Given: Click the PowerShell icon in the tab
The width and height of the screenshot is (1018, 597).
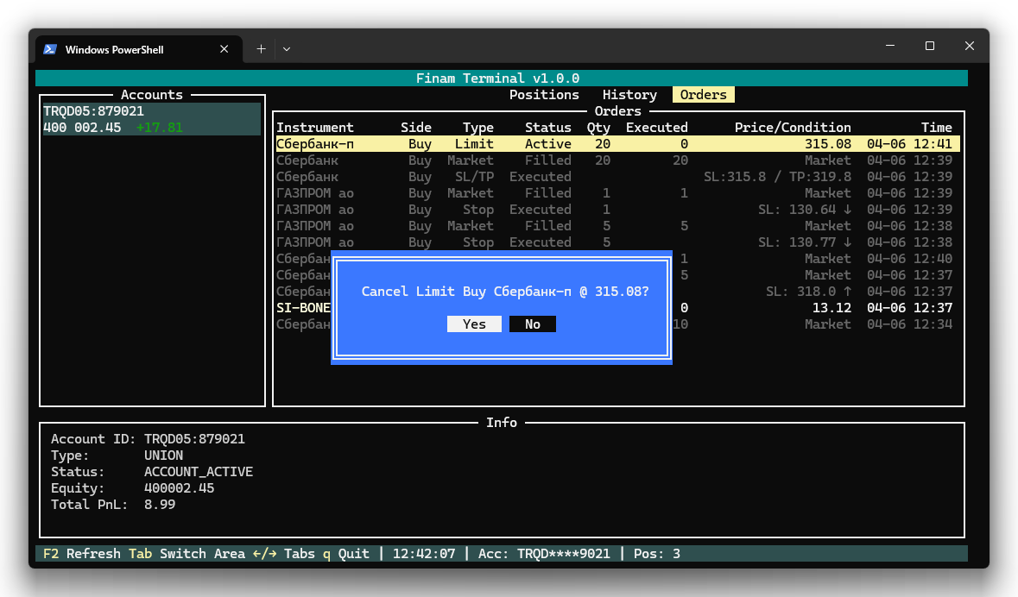Looking at the screenshot, I should pos(51,49).
